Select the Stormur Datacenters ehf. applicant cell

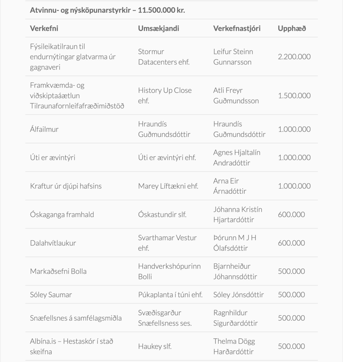point(164,57)
